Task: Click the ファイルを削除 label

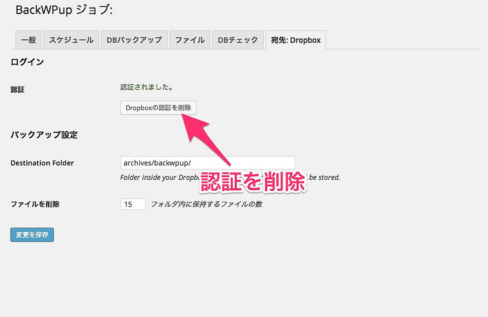Action: (x=35, y=204)
